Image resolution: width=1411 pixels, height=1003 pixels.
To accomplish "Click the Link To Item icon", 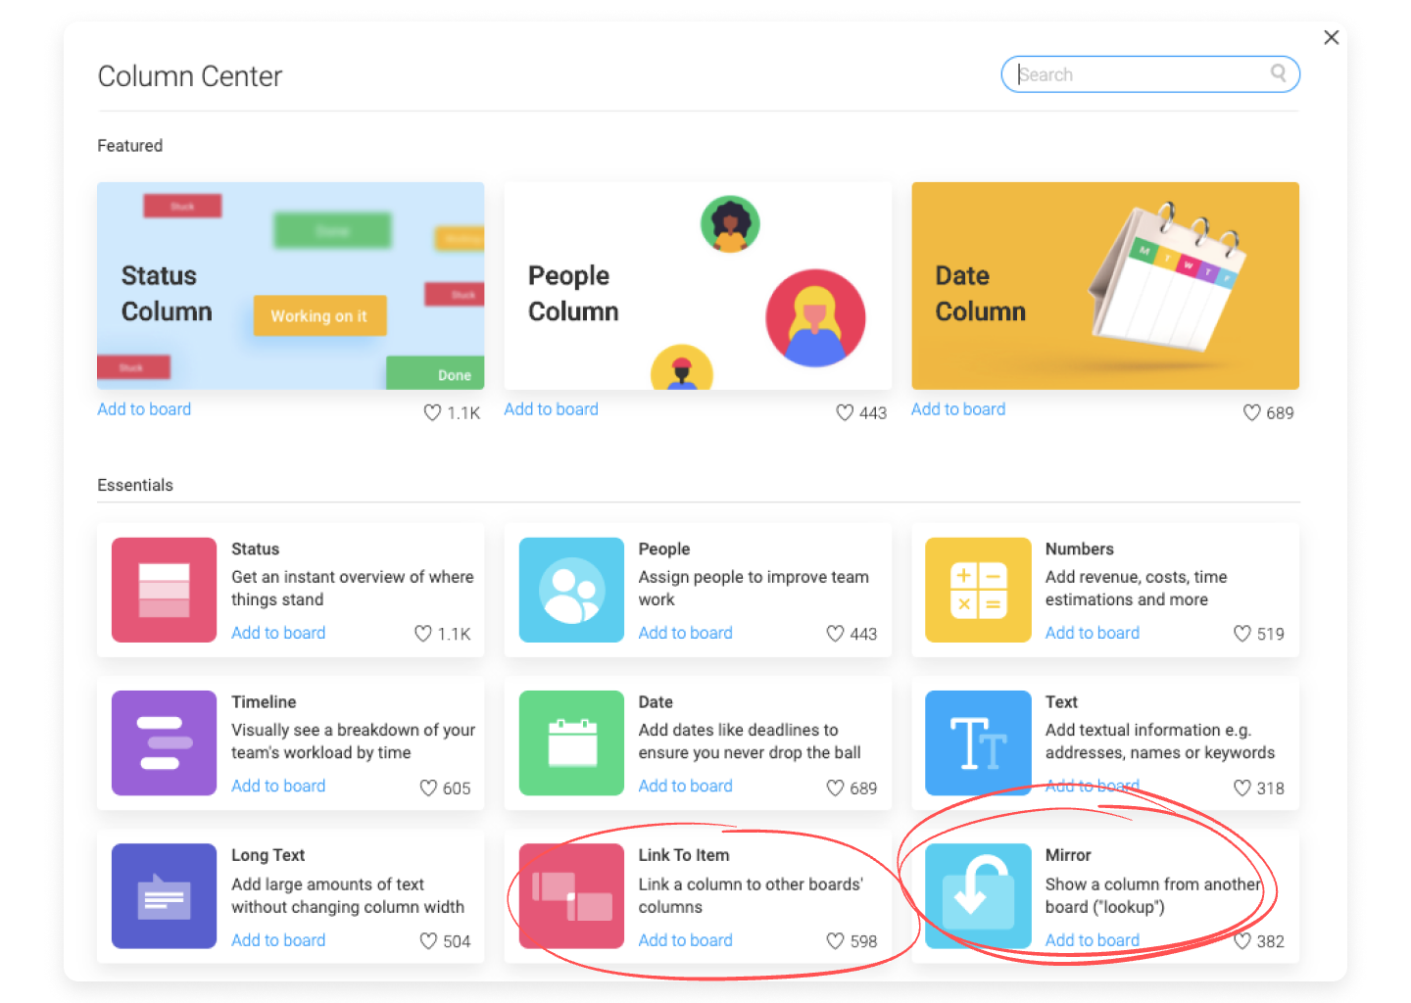I will pos(571,896).
